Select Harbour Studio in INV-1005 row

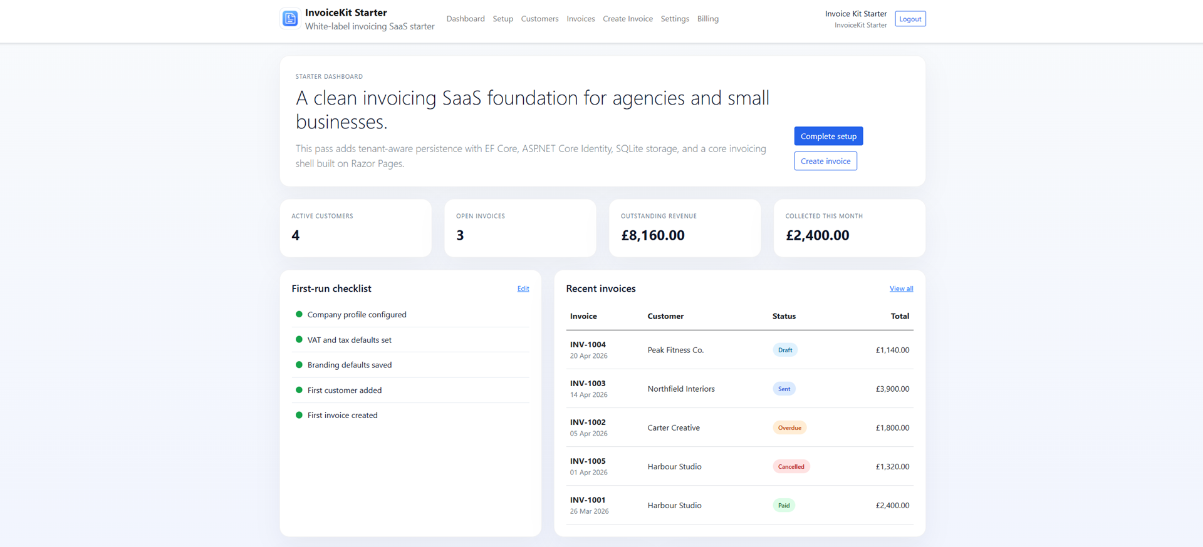pos(674,466)
